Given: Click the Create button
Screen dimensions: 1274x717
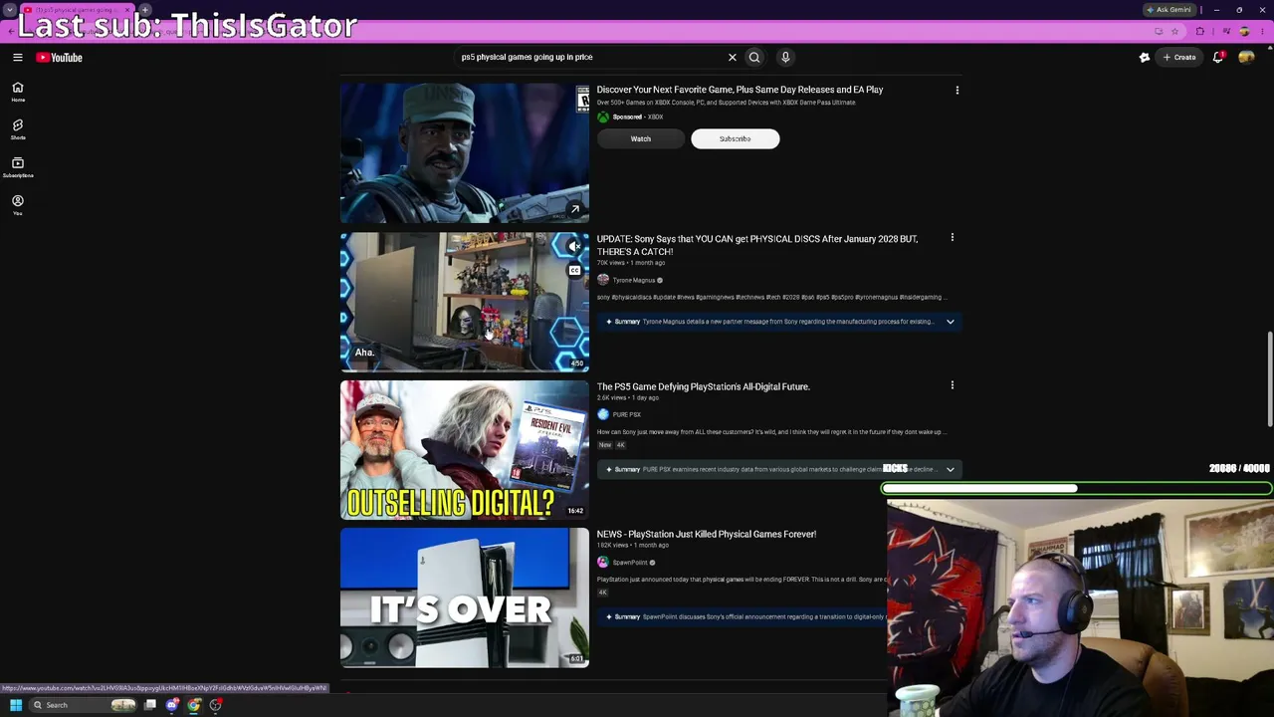Looking at the screenshot, I should click(x=1179, y=58).
